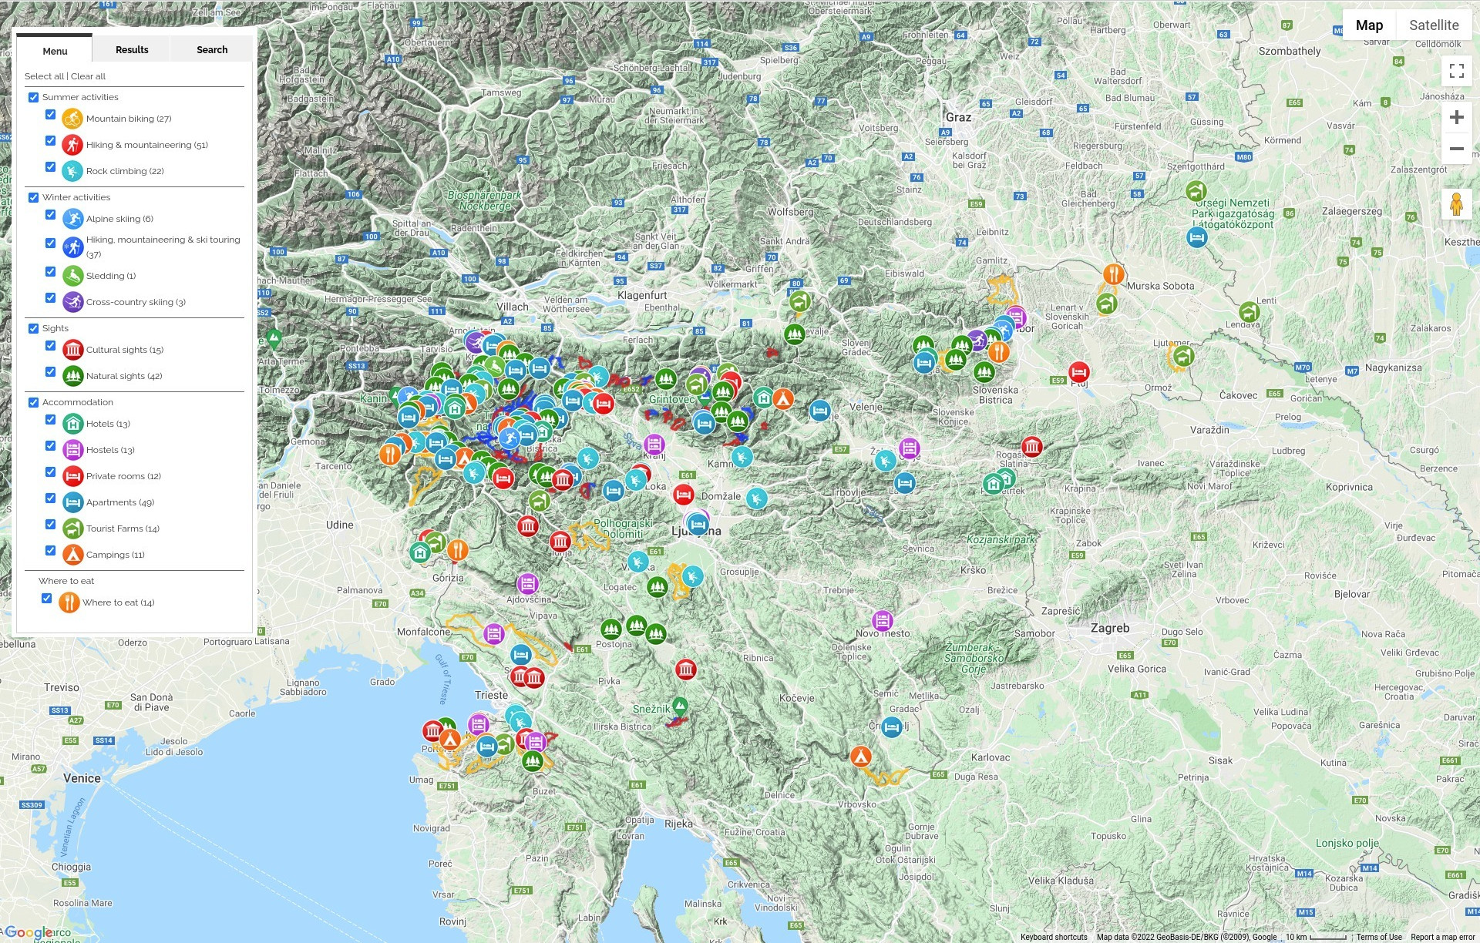Open the Search tab
1480x943 pixels.
(x=212, y=49)
